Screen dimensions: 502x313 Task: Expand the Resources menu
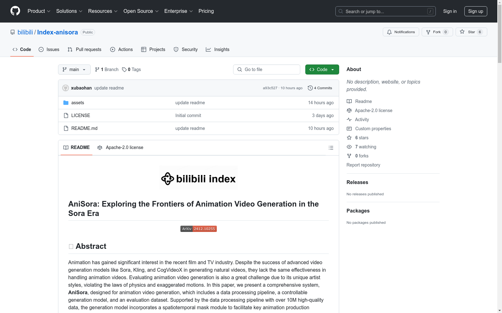pyautogui.click(x=103, y=11)
